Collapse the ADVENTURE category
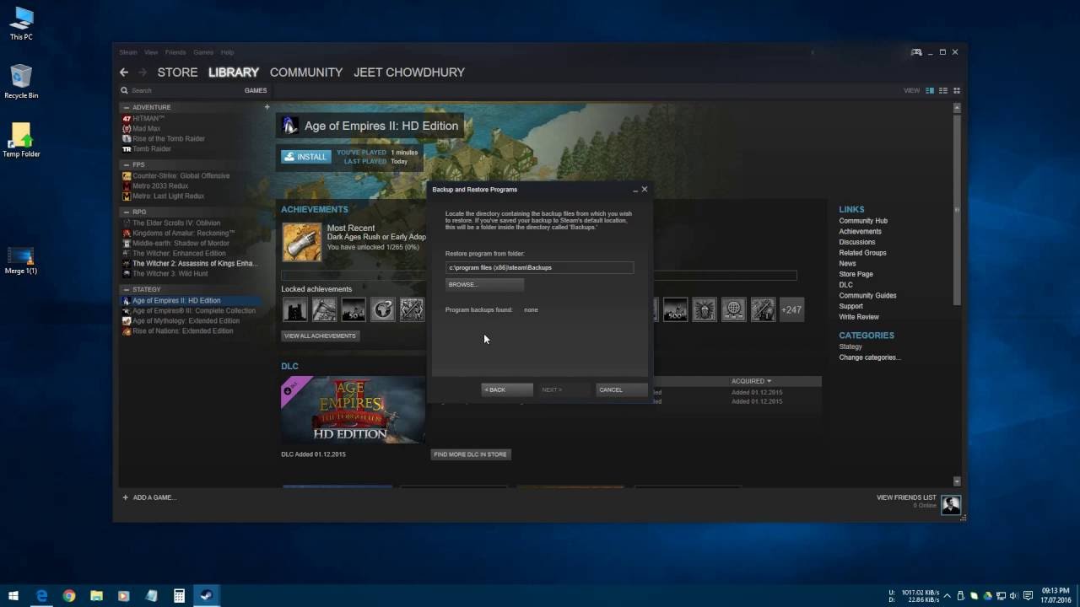1080x607 pixels. 127,107
